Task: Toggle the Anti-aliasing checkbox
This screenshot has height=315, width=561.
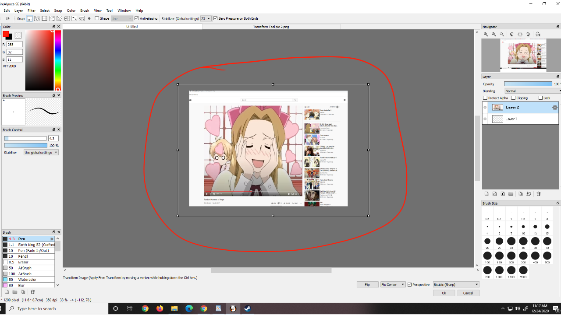Action: (x=137, y=18)
